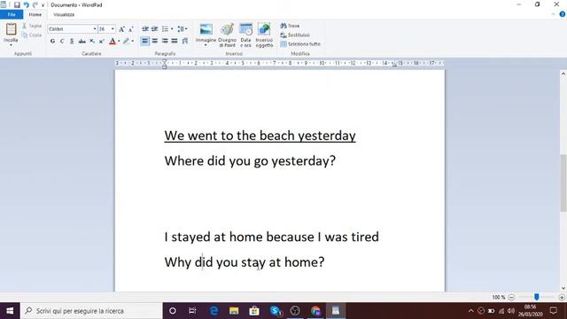Select the Home ribbon tab
The height and width of the screenshot is (319, 567).
coord(35,14)
